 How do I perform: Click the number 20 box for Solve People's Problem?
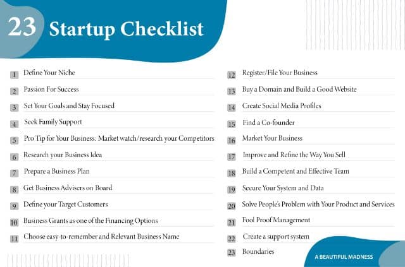click(232, 206)
